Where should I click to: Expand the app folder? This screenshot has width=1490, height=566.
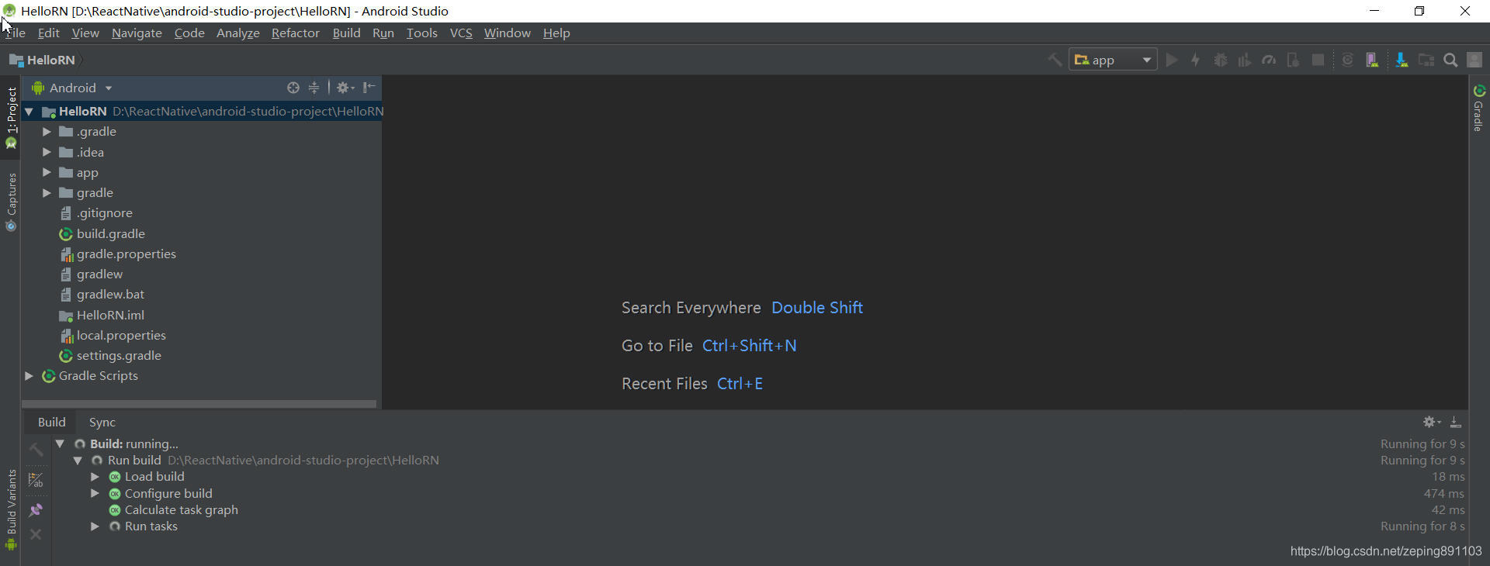pyautogui.click(x=47, y=172)
